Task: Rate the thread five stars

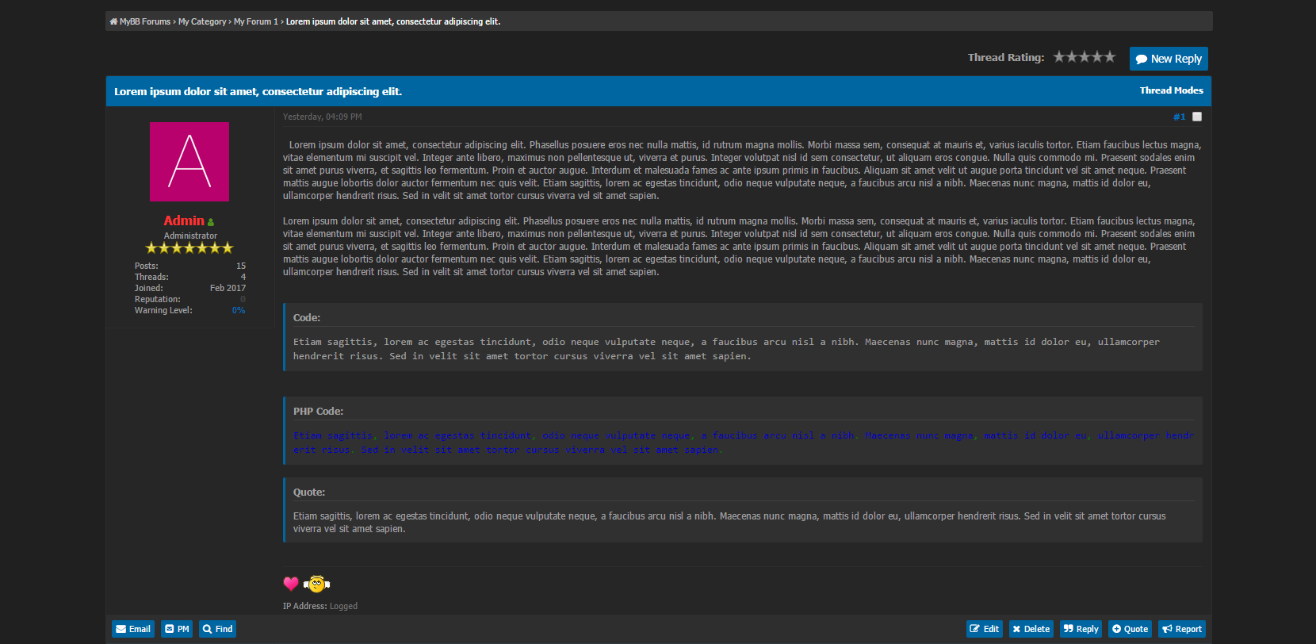Action: (1110, 57)
